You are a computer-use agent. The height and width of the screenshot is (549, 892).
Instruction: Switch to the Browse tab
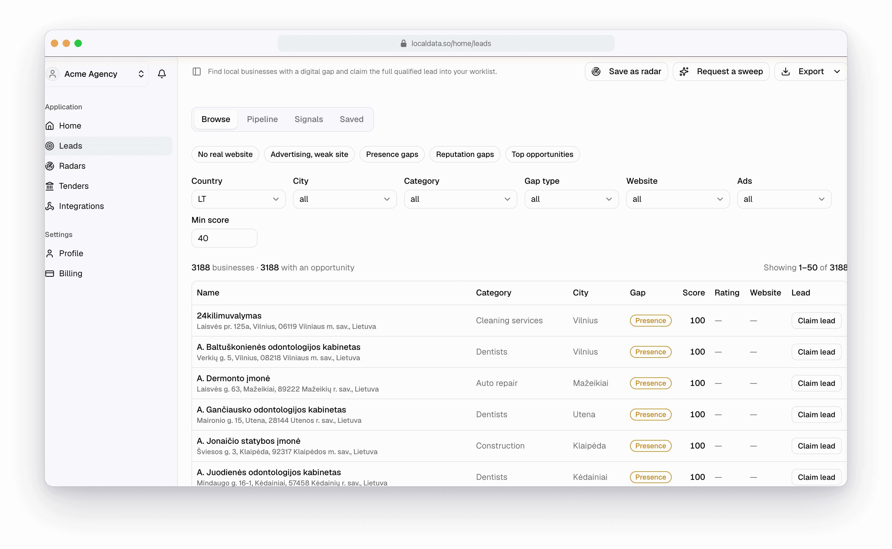pyautogui.click(x=216, y=119)
